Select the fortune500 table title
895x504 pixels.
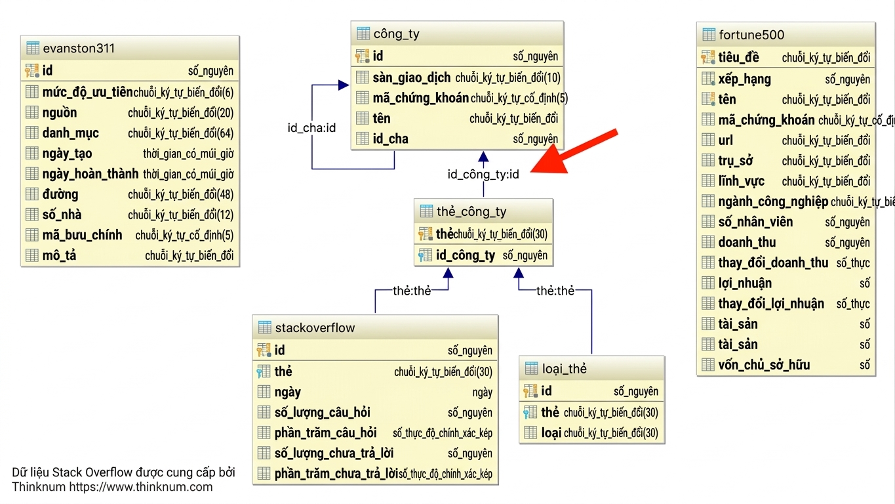[x=751, y=35]
